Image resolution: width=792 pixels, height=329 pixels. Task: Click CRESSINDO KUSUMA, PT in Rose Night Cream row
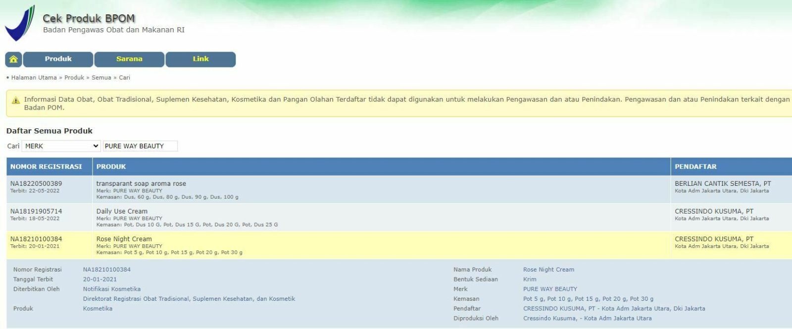click(714, 239)
